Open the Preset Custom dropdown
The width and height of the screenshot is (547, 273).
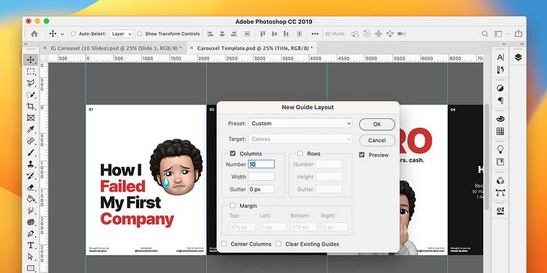(300, 124)
